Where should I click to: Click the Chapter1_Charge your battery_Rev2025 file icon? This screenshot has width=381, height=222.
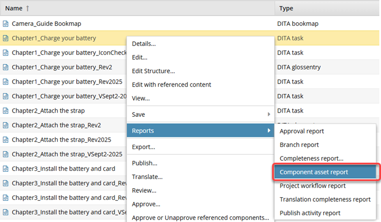click(x=6, y=82)
